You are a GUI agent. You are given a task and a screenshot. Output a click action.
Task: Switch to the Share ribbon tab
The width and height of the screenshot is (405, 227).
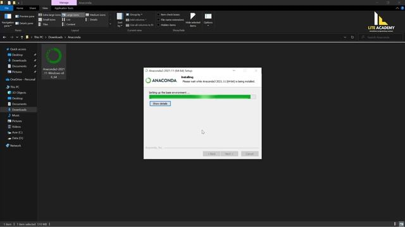(x=32, y=8)
